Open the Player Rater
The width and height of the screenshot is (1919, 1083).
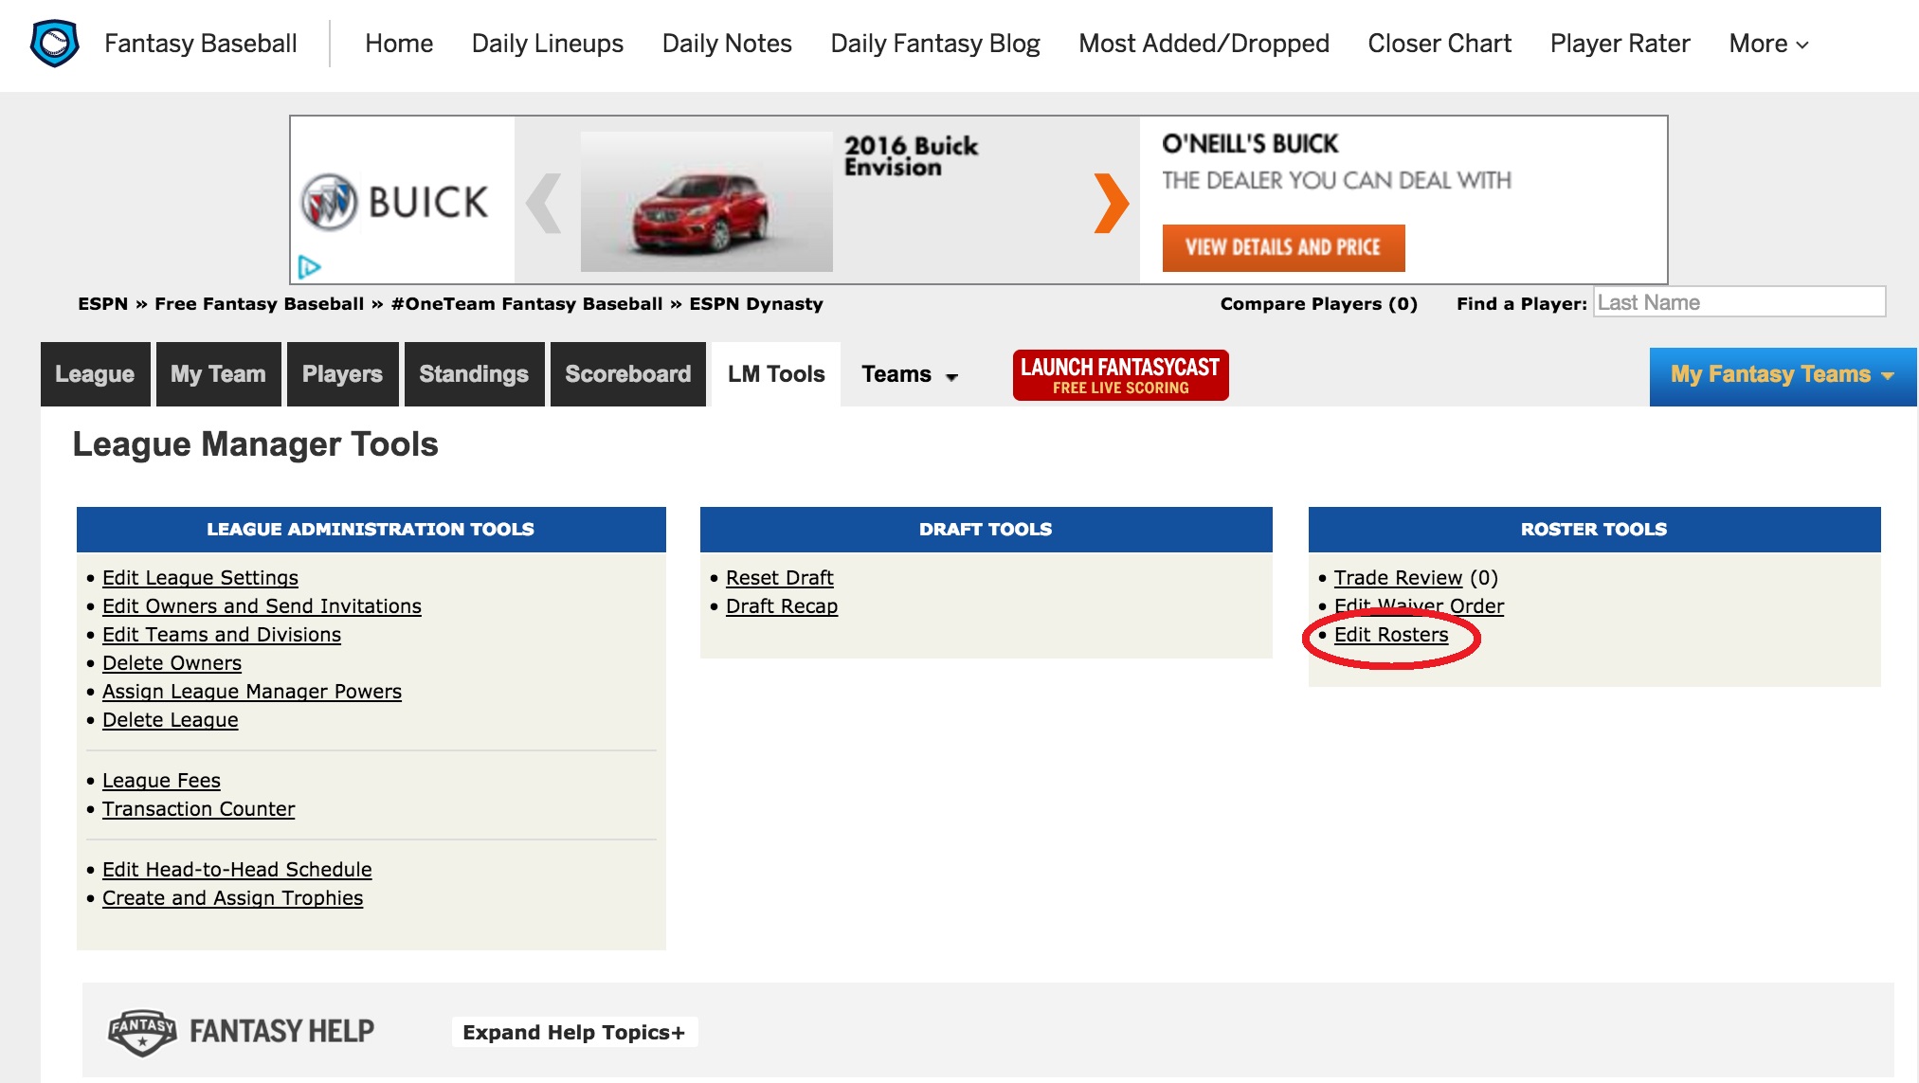[1620, 44]
